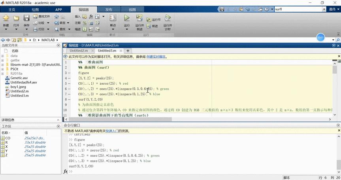Click the Save floppy disk icon
The image size is (341, 180).
tap(26, 18)
